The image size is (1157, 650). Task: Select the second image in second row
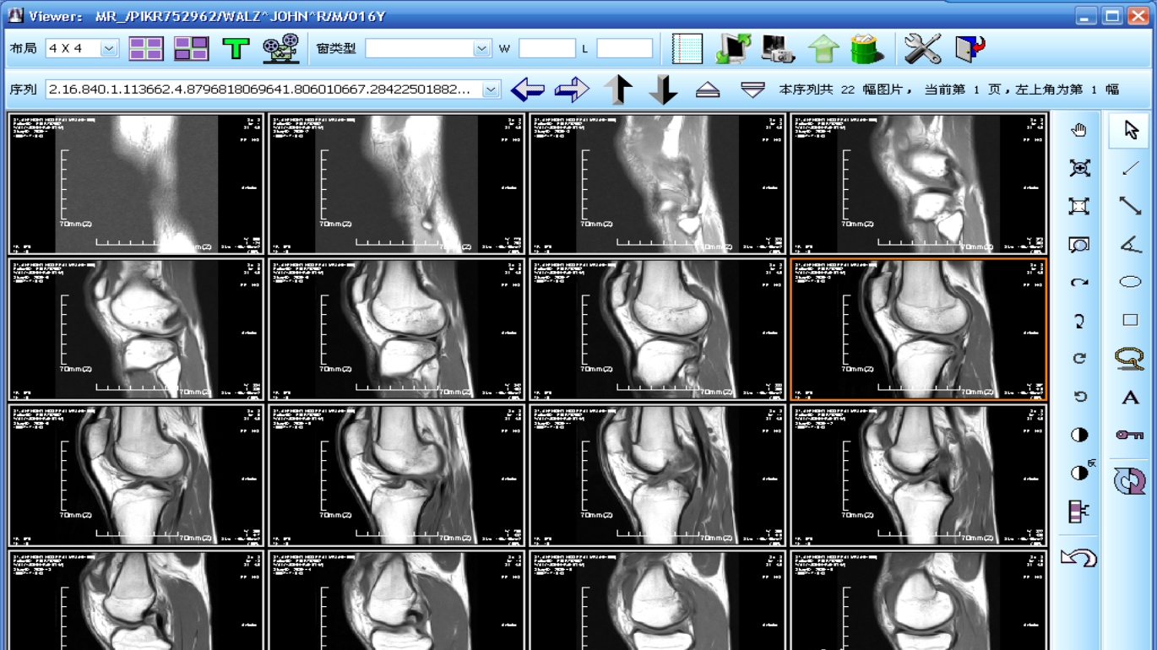[397, 329]
